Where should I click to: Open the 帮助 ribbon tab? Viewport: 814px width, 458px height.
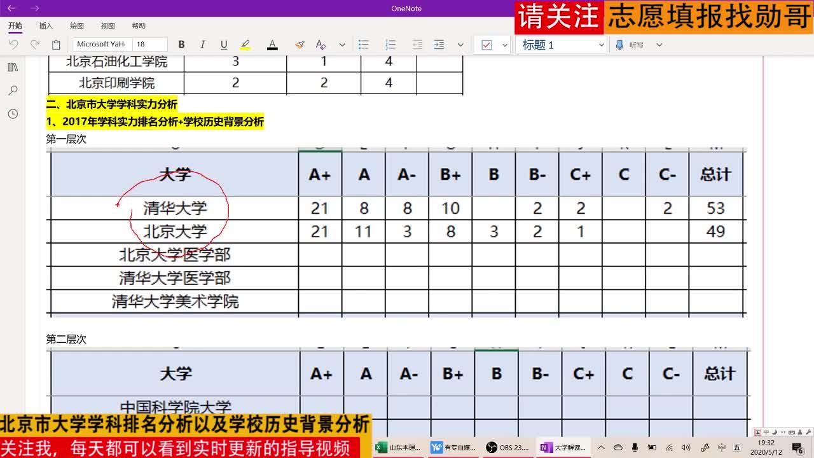point(139,25)
